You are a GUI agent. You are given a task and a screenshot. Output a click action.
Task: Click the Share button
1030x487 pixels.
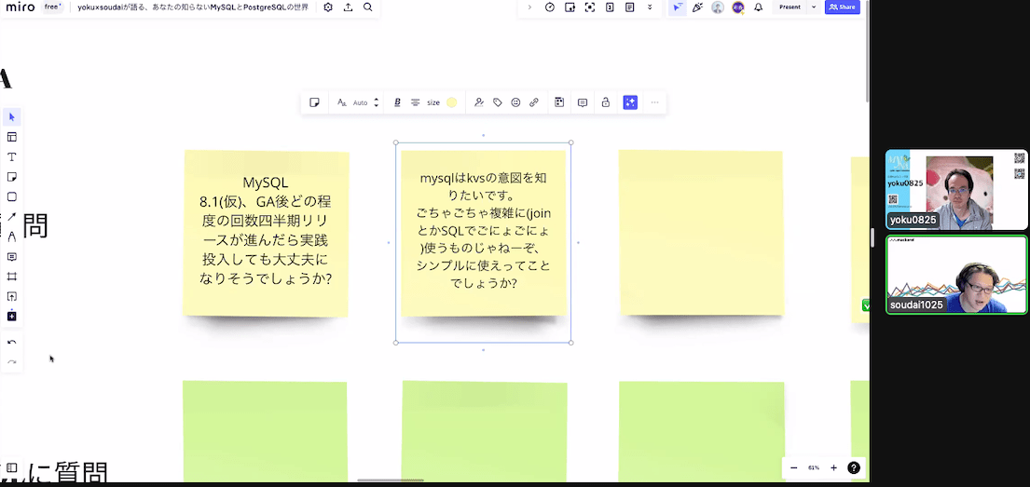pos(842,7)
